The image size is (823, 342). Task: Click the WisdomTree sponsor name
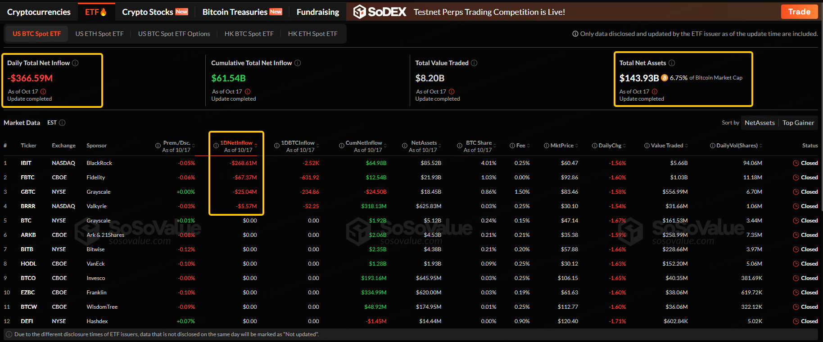[102, 307]
